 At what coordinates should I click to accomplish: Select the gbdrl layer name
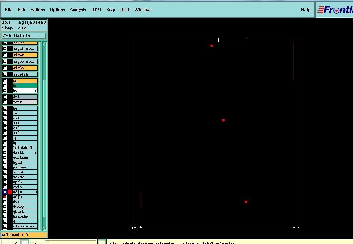click(x=25, y=211)
